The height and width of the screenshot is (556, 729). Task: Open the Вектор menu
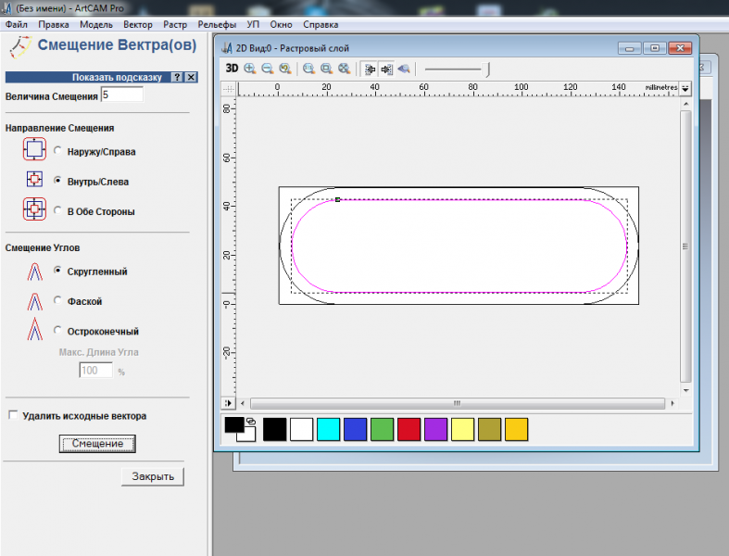138,25
